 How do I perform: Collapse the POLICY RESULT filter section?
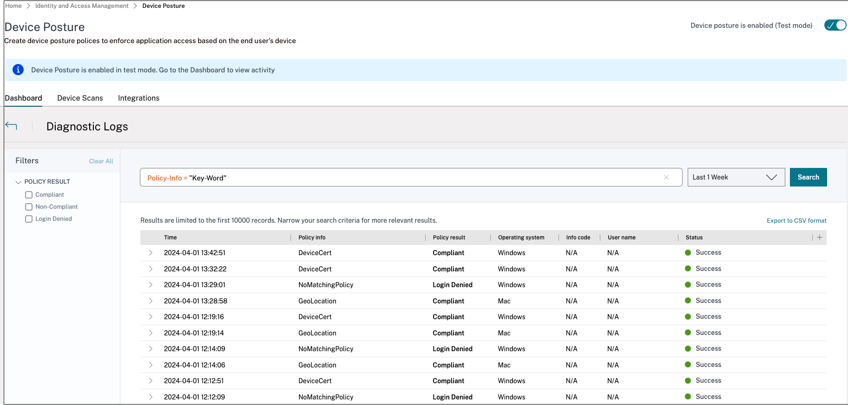[19, 182]
